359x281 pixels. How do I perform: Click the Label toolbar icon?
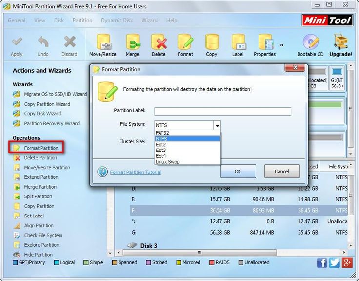[238, 42]
